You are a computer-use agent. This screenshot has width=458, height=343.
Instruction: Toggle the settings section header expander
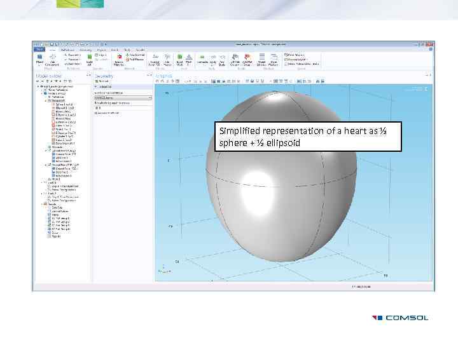coord(96,86)
